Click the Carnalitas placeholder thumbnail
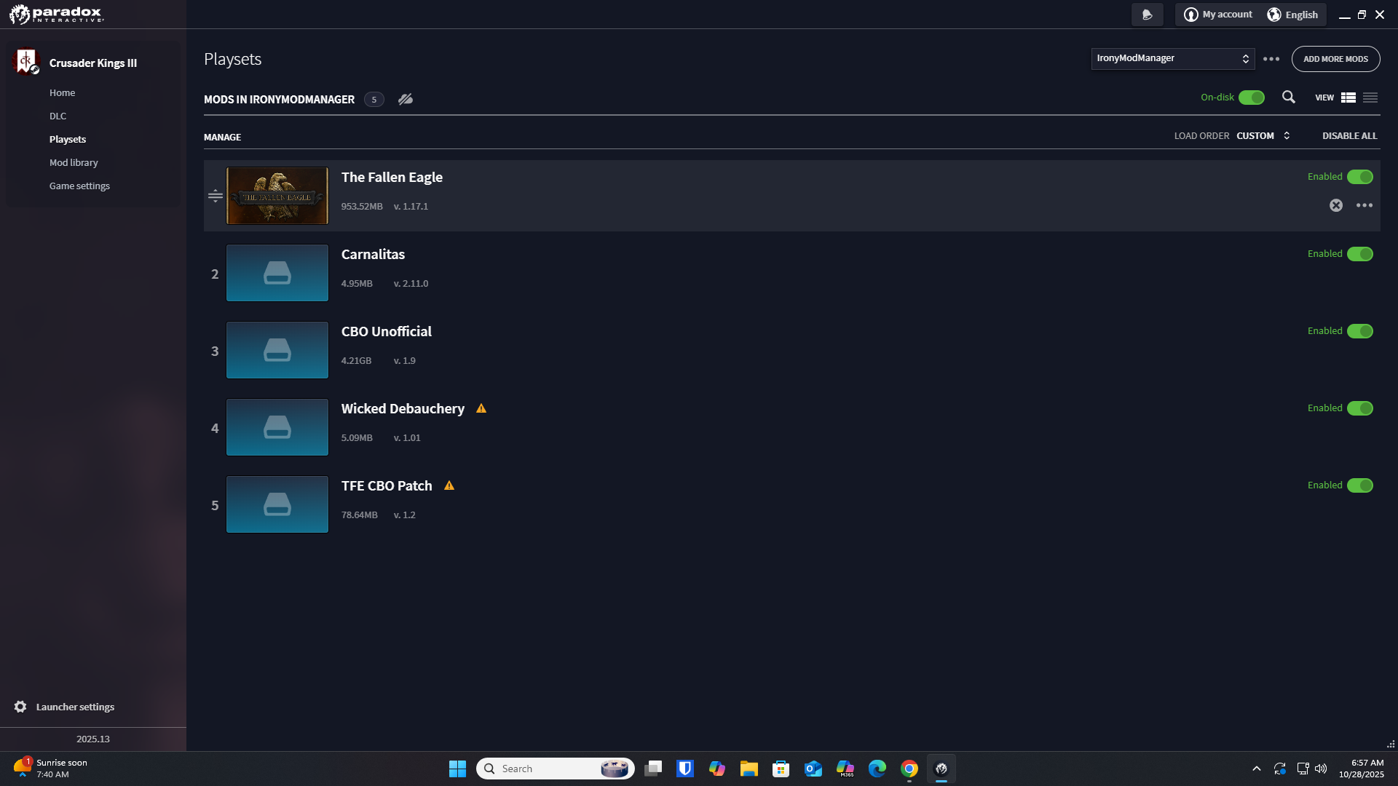 coord(277,273)
